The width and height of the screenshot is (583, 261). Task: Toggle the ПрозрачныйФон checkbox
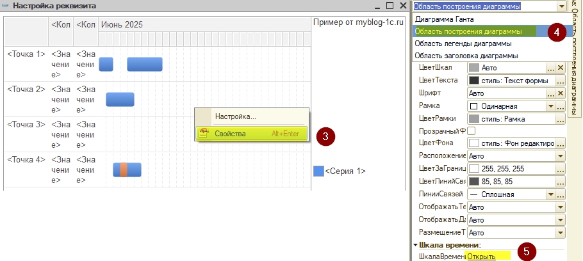(471, 130)
